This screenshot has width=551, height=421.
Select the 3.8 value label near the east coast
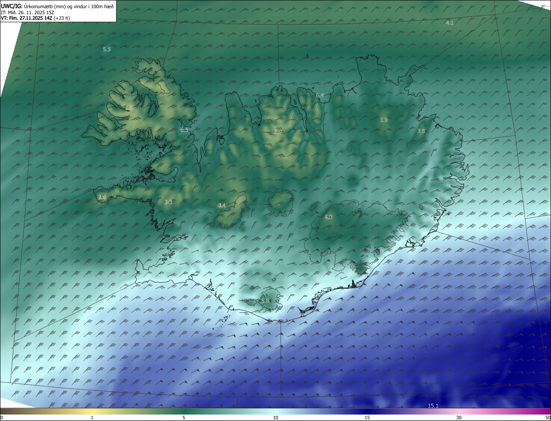(x=421, y=131)
